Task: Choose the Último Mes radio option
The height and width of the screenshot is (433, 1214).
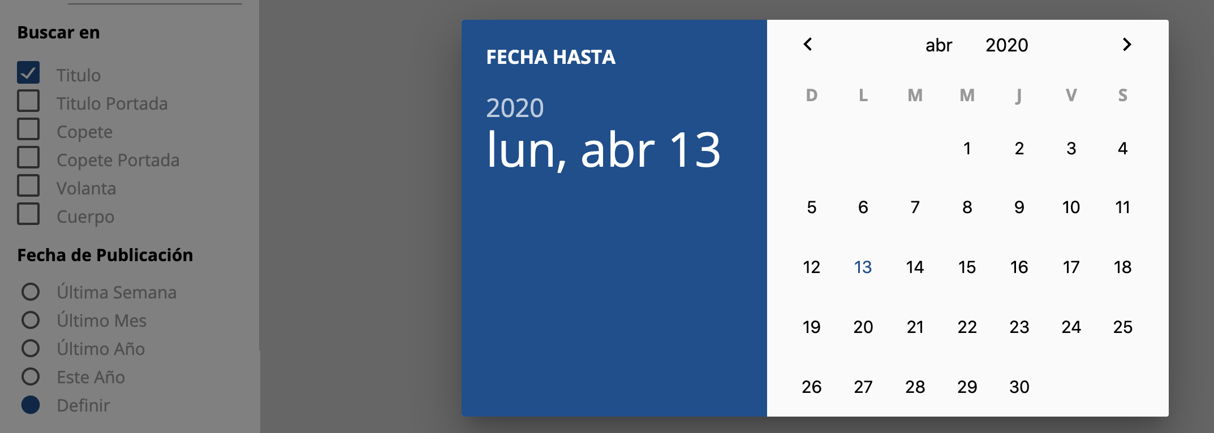Action: tap(31, 320)
